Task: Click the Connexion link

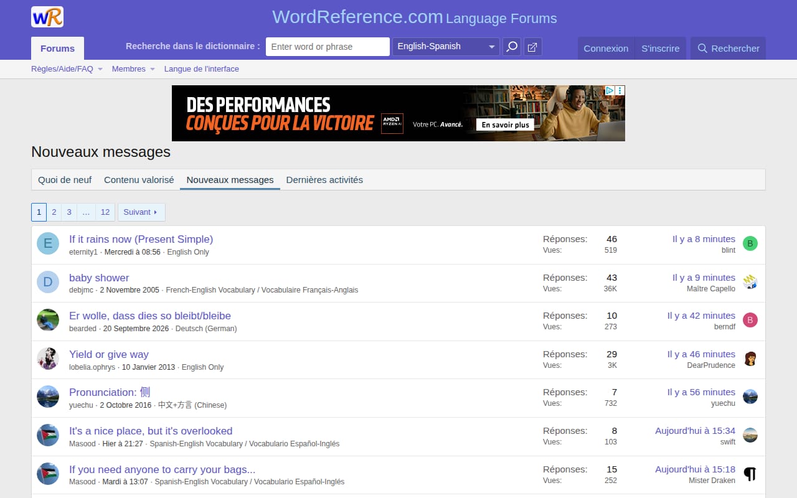Action: [x=606, y=49]
